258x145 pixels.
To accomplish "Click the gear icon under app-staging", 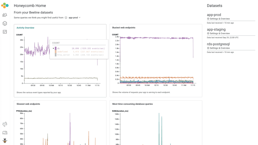I will coord(208,33).
